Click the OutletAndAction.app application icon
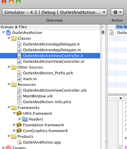Screen dimensions: 127x149 click(19, 142)
